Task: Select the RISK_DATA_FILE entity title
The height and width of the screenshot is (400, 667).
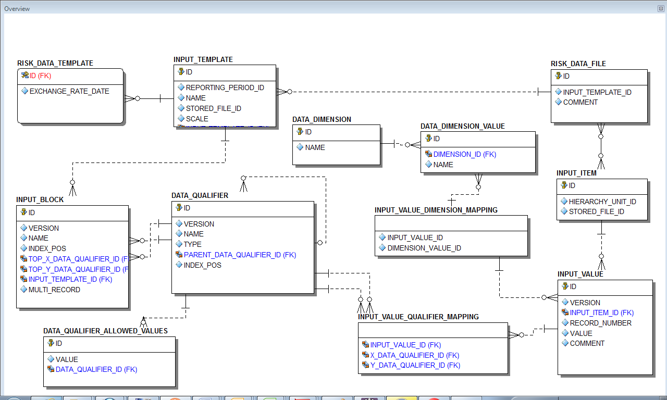Action: [578, 64]
